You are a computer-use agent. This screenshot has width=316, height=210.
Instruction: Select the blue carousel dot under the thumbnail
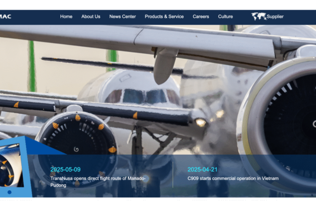point(9,192)
